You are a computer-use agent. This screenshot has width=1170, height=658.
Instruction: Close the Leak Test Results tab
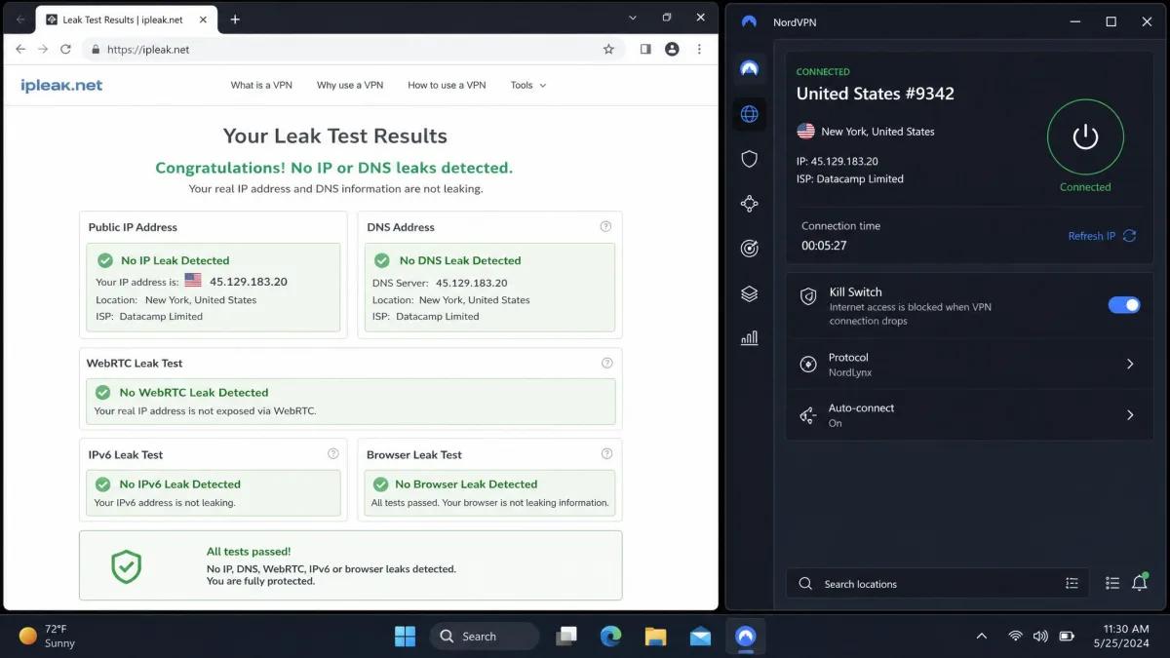tap(202, 19)
